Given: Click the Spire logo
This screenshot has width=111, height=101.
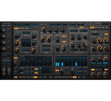Looking at the screenshot, I should click(96, 24).
